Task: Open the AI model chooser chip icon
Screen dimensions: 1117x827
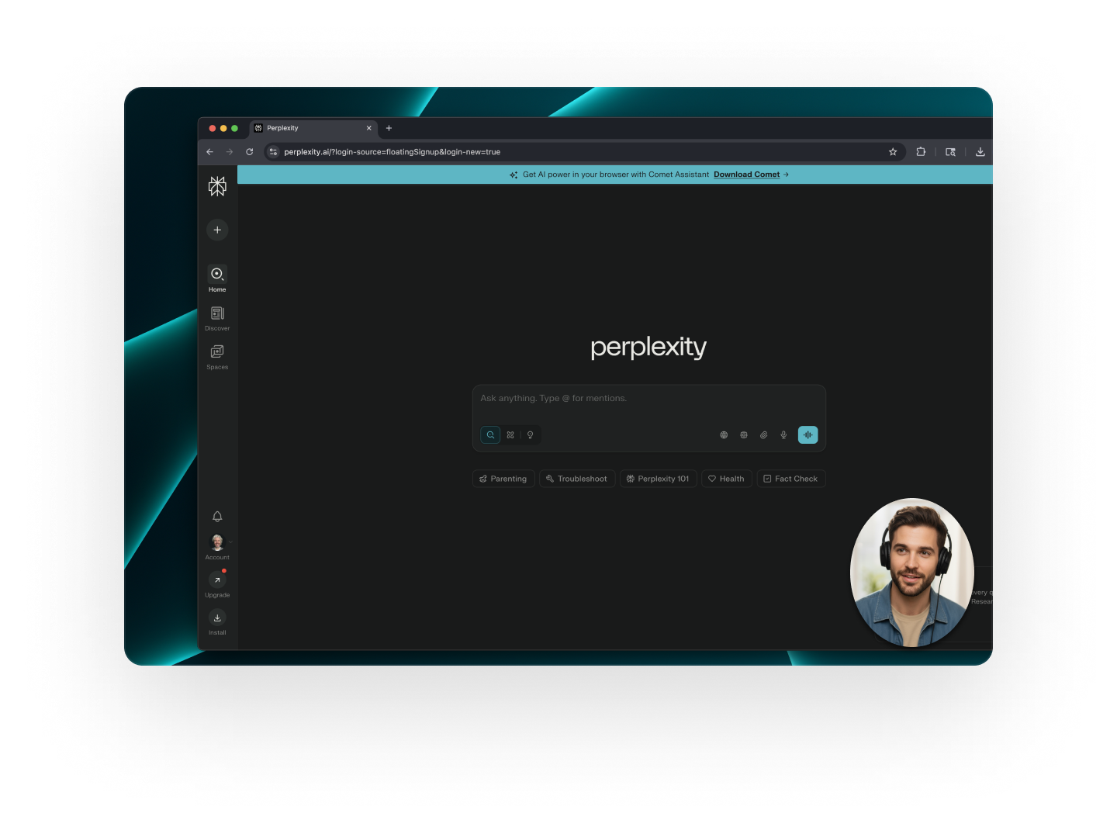Action: click(x=744, y=435)
